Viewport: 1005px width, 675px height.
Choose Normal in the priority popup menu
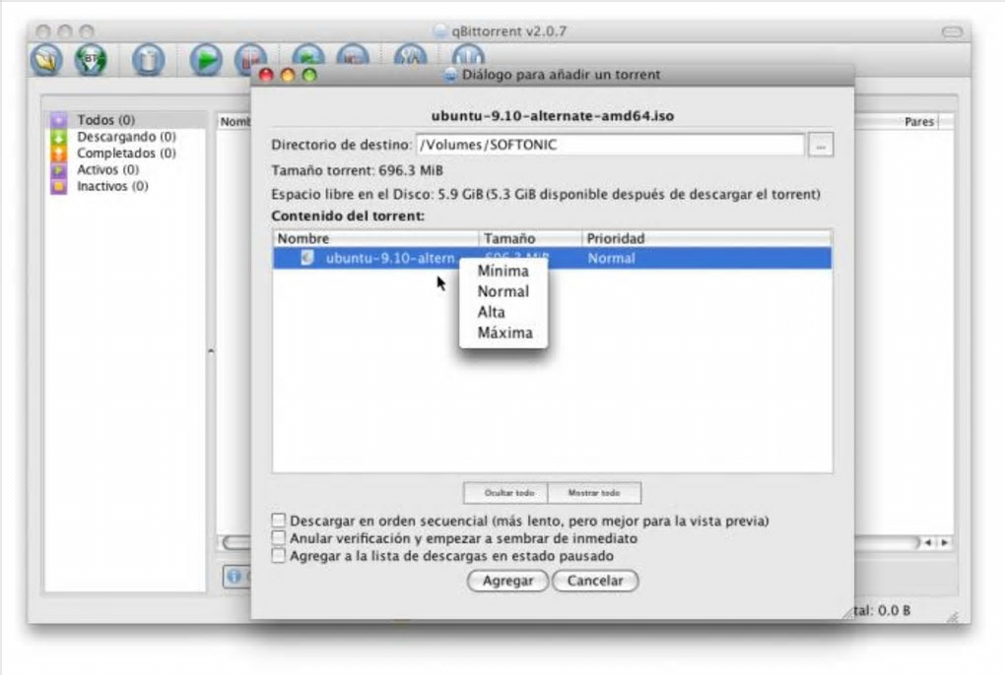point(503,292)
